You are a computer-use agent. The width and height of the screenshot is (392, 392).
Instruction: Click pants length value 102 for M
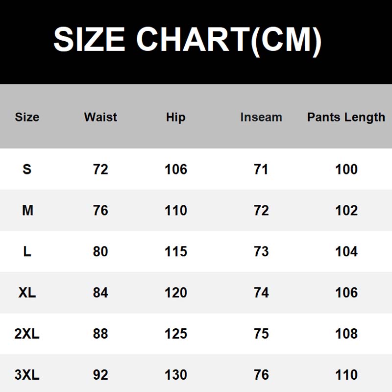tap(346, 210)
